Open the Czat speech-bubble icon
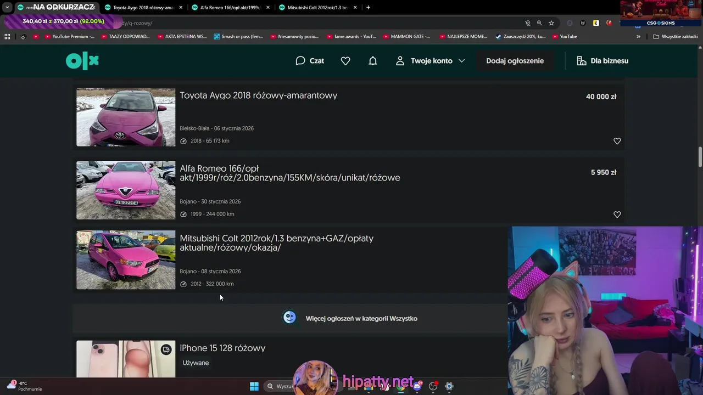This screenshot has height=395, width=703. [300, 61]
